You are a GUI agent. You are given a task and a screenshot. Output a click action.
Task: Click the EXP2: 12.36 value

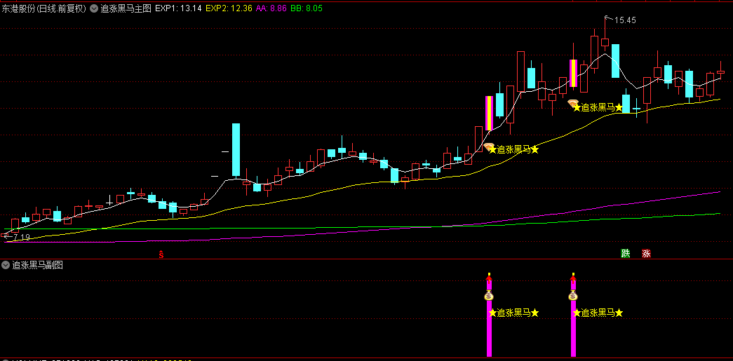229,8
